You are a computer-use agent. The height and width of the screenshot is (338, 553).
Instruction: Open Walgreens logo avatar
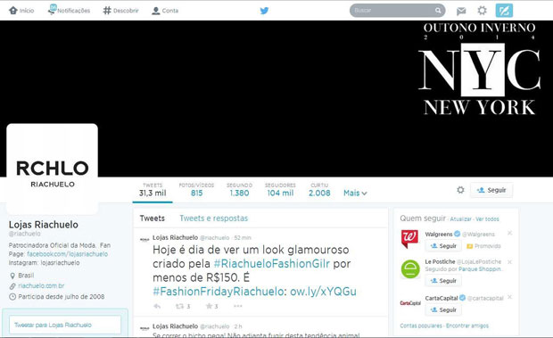click(409, 239)
